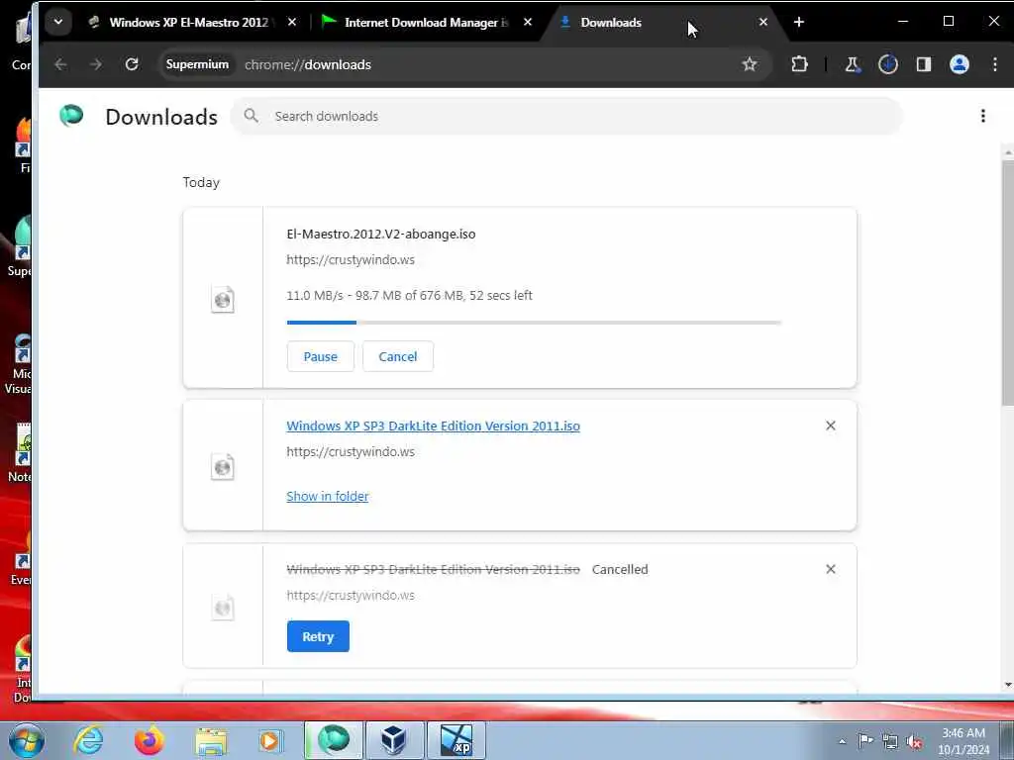Go forward using the forward arrow
Viewport: 1014px width, 760px height.
[x=96, y=64]
